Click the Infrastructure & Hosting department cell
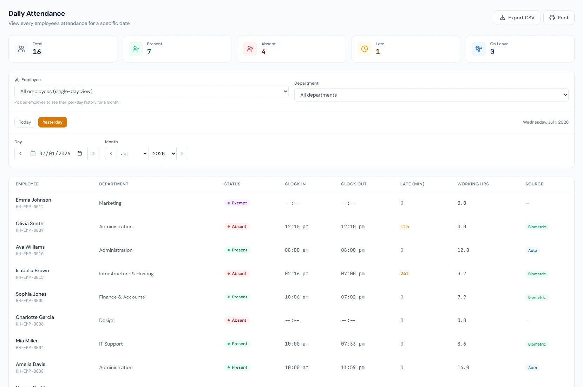Screen dimensions: 583x387 [x=126, y=274]
